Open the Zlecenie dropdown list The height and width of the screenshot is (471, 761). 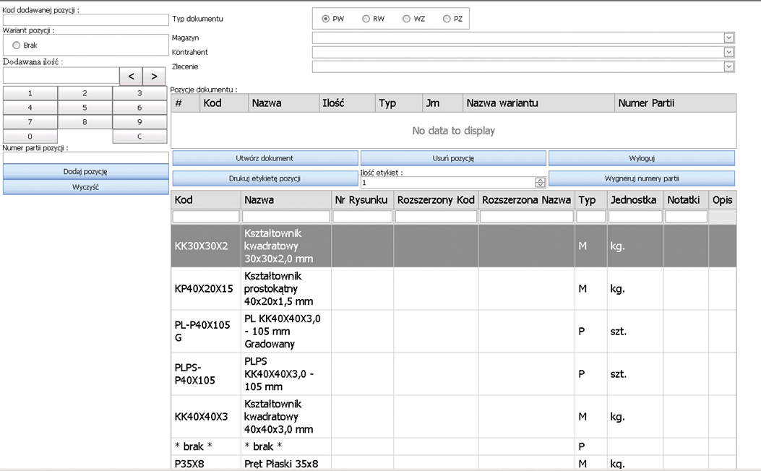(728, 67)
